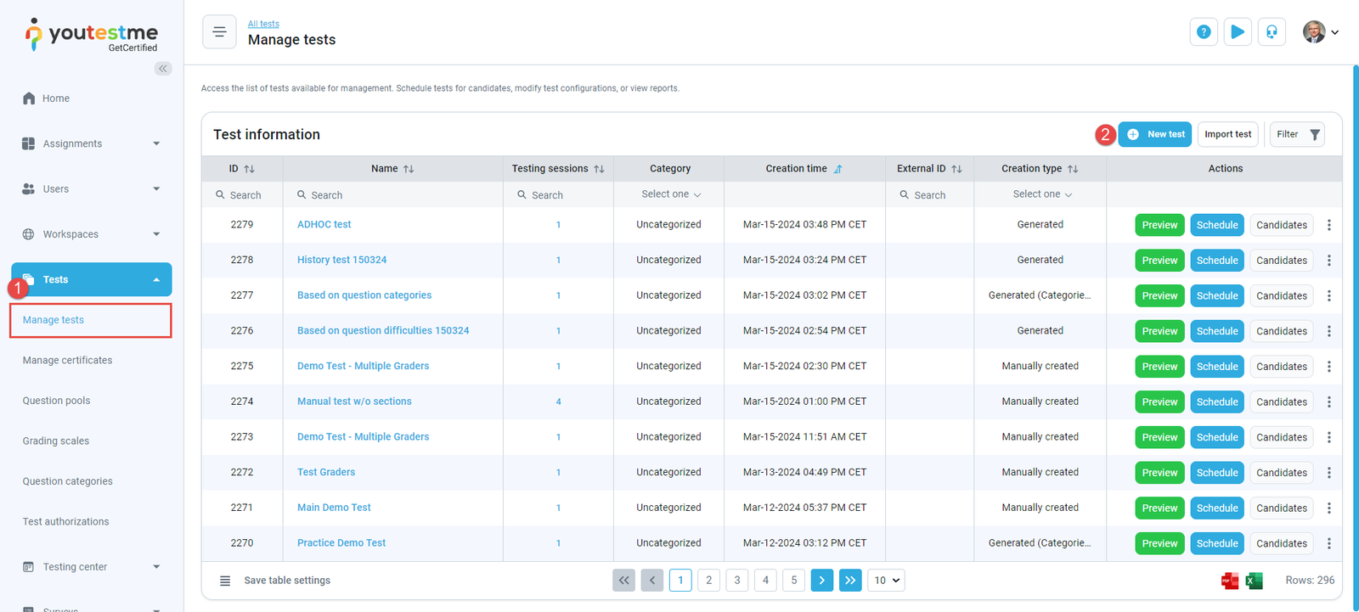Open the help question mark icon
This screenshot has width=1359, height=612.
(1204, 32)
